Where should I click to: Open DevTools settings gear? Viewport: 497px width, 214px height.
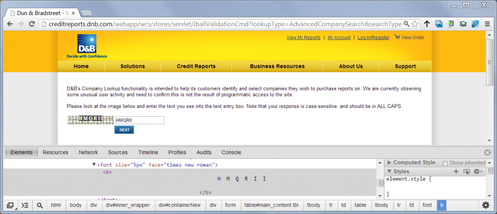click(x=485, y=205)
